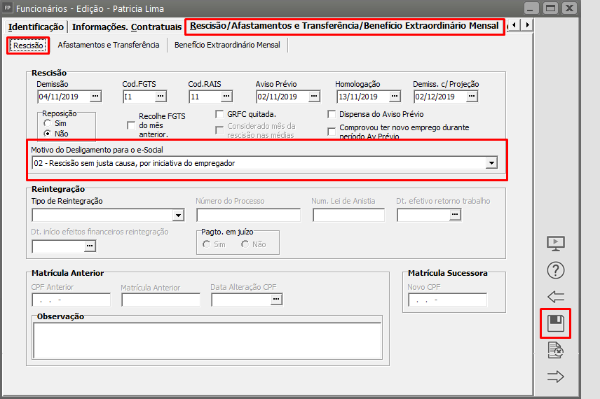Open date picker for Demissão field
The width and height of the screenshot is (600, 399).
[95, 97]
